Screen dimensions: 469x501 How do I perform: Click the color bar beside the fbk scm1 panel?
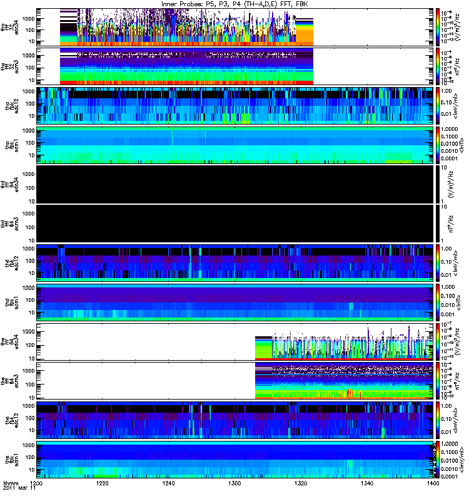coord(438,460)
